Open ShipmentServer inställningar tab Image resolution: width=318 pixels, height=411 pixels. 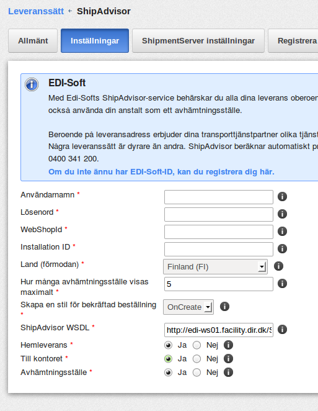click(x=198, y=40)
